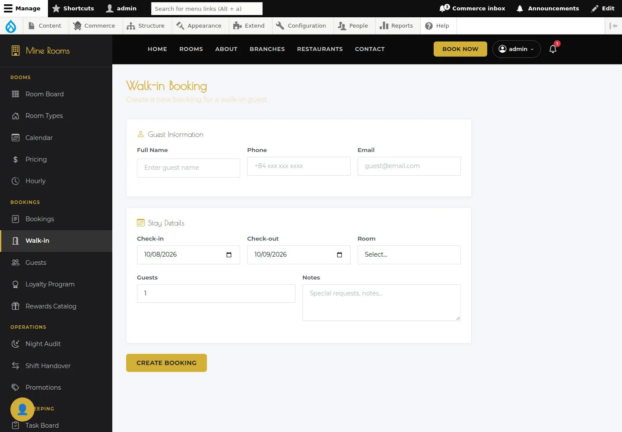Click the Guests people icon
The height and width of the screenshot is (432, 622).
[16, 263]
